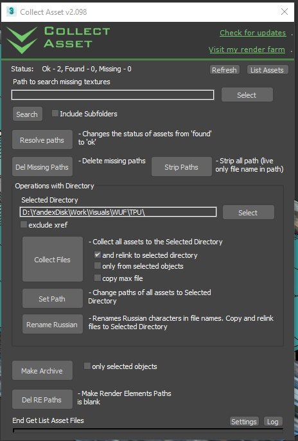Click the Rename Russian button
The width and height of the screenshot is (298, 441).
pos(53,324)
